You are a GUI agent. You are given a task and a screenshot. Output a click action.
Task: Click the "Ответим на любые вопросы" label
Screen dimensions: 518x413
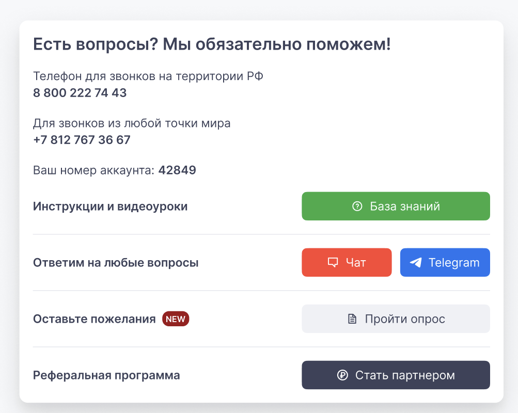116,263
